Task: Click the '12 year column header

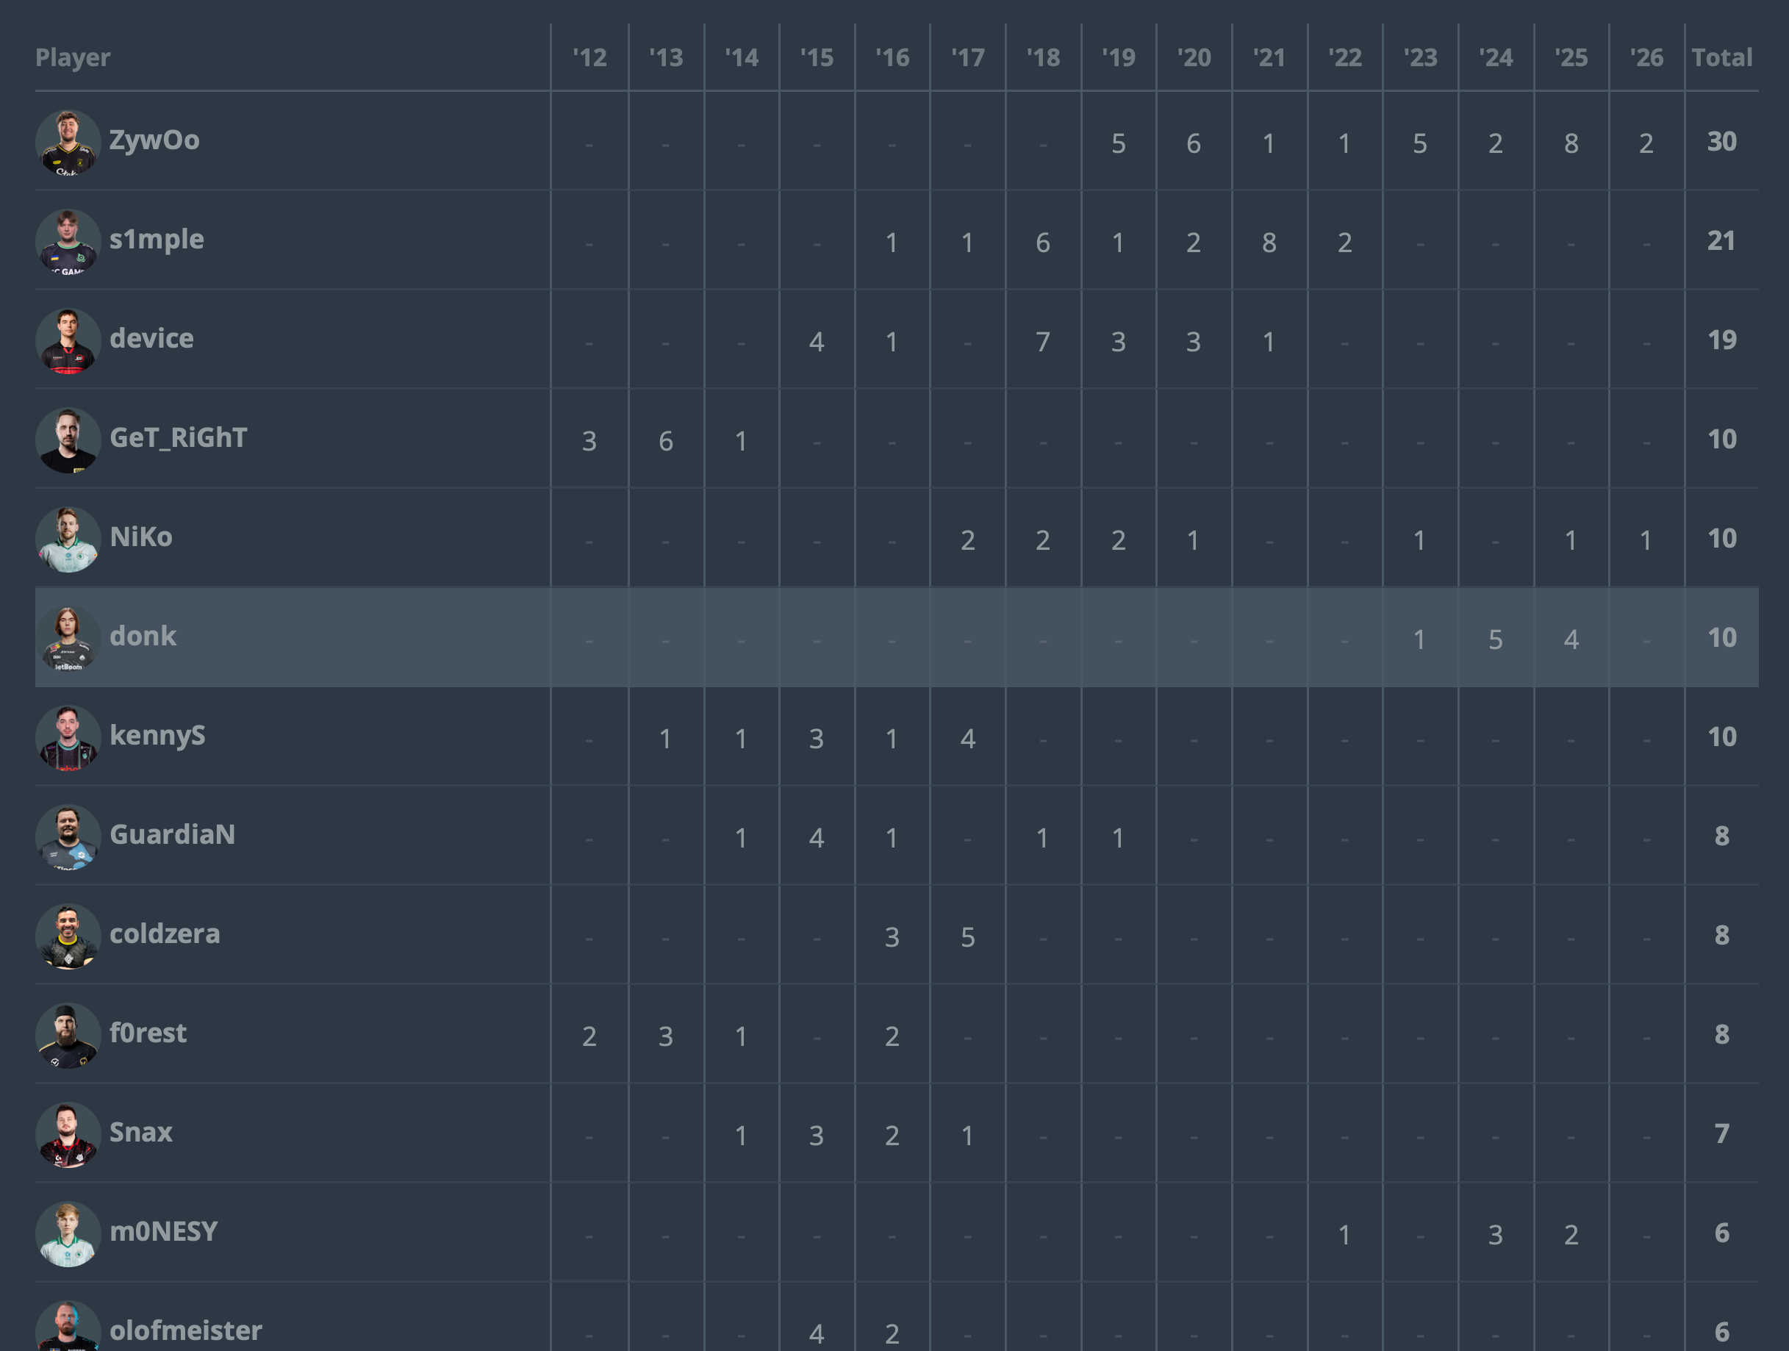Action: [x=589, y=57]
